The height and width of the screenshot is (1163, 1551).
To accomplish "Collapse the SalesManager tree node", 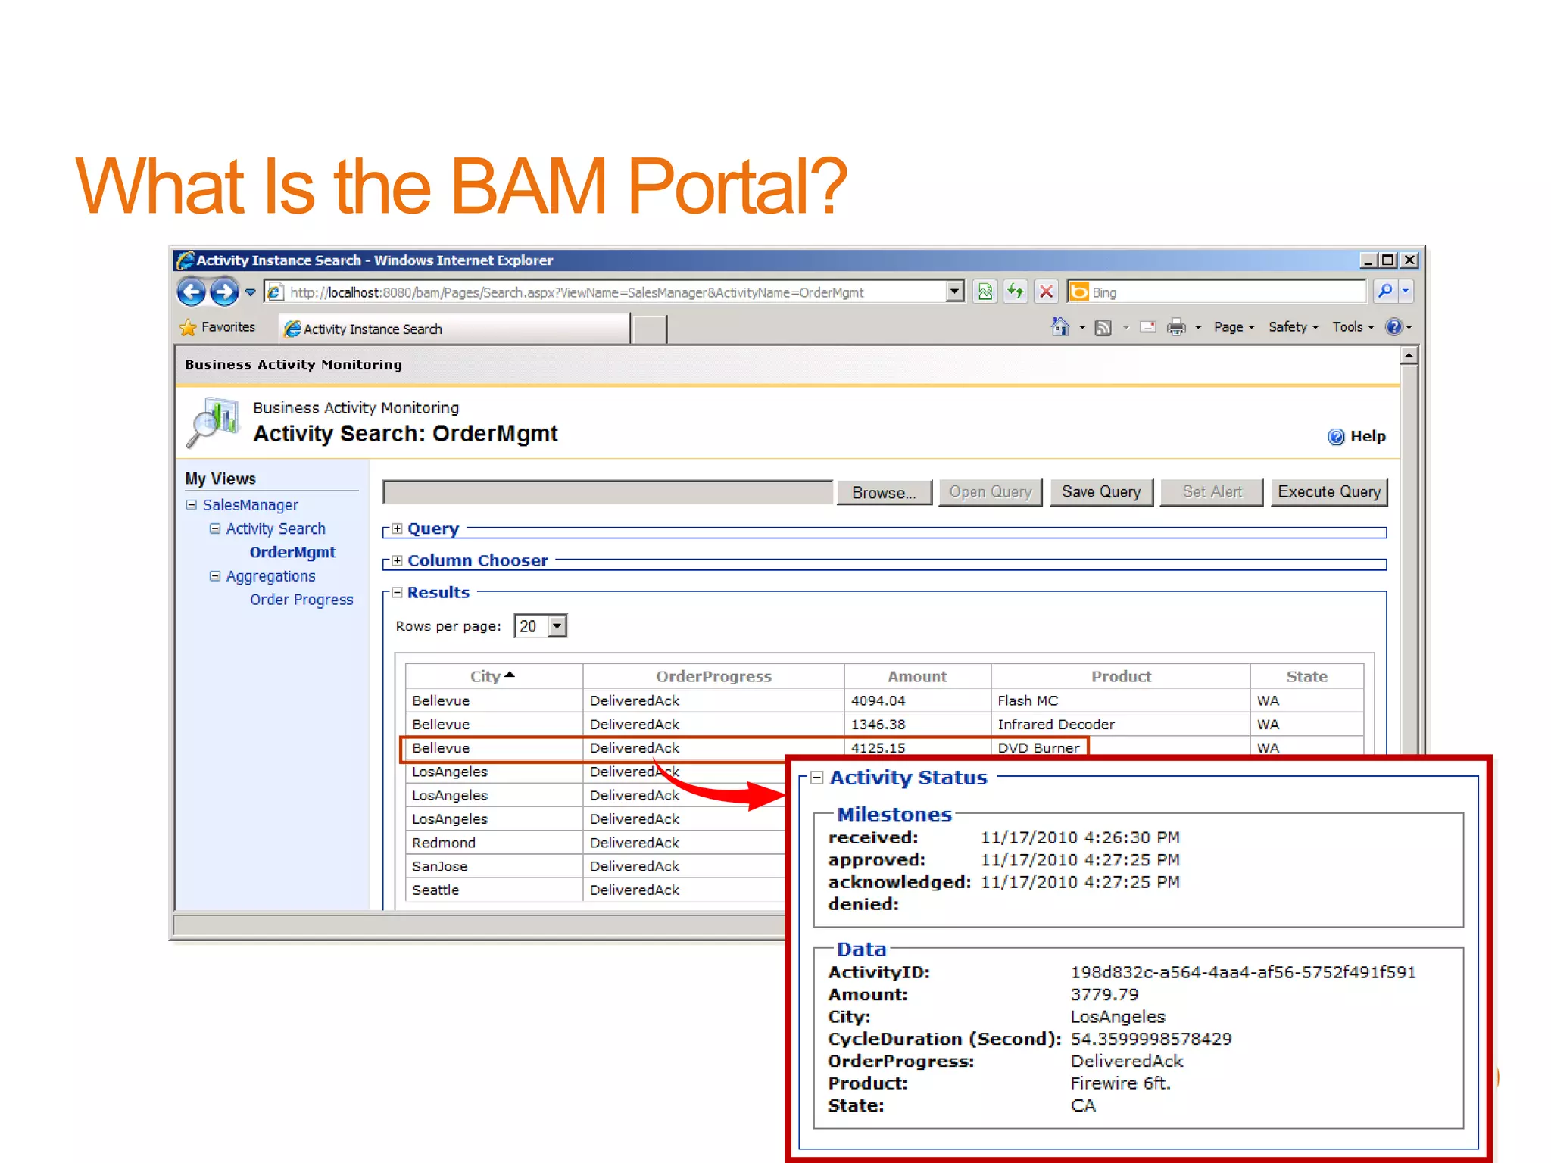I will (192, 505).
